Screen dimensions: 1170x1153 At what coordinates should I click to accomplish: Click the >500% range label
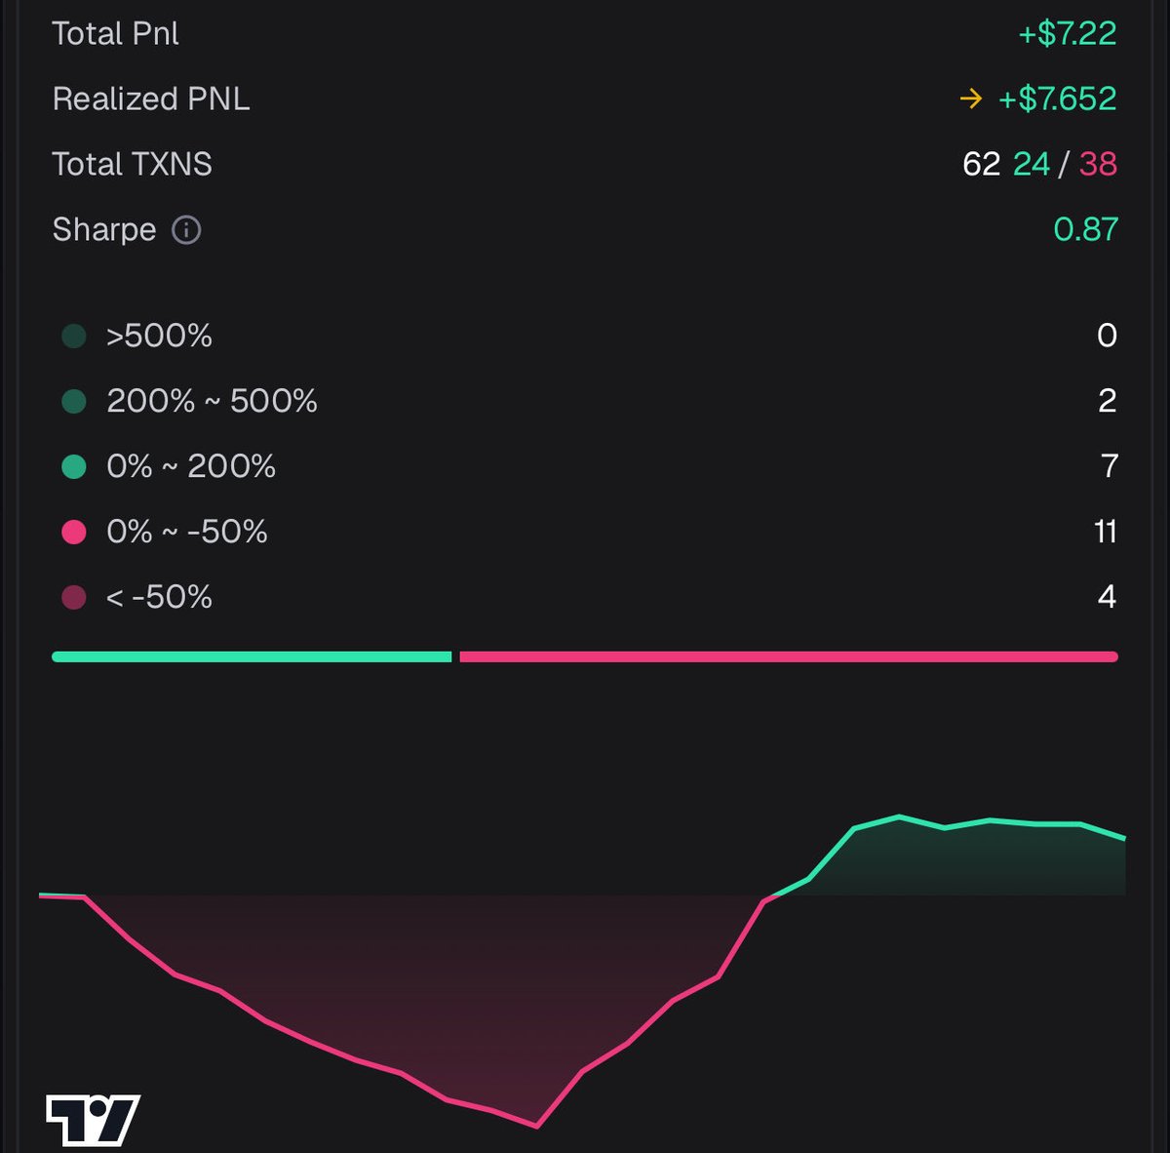(x=159, y=337)
